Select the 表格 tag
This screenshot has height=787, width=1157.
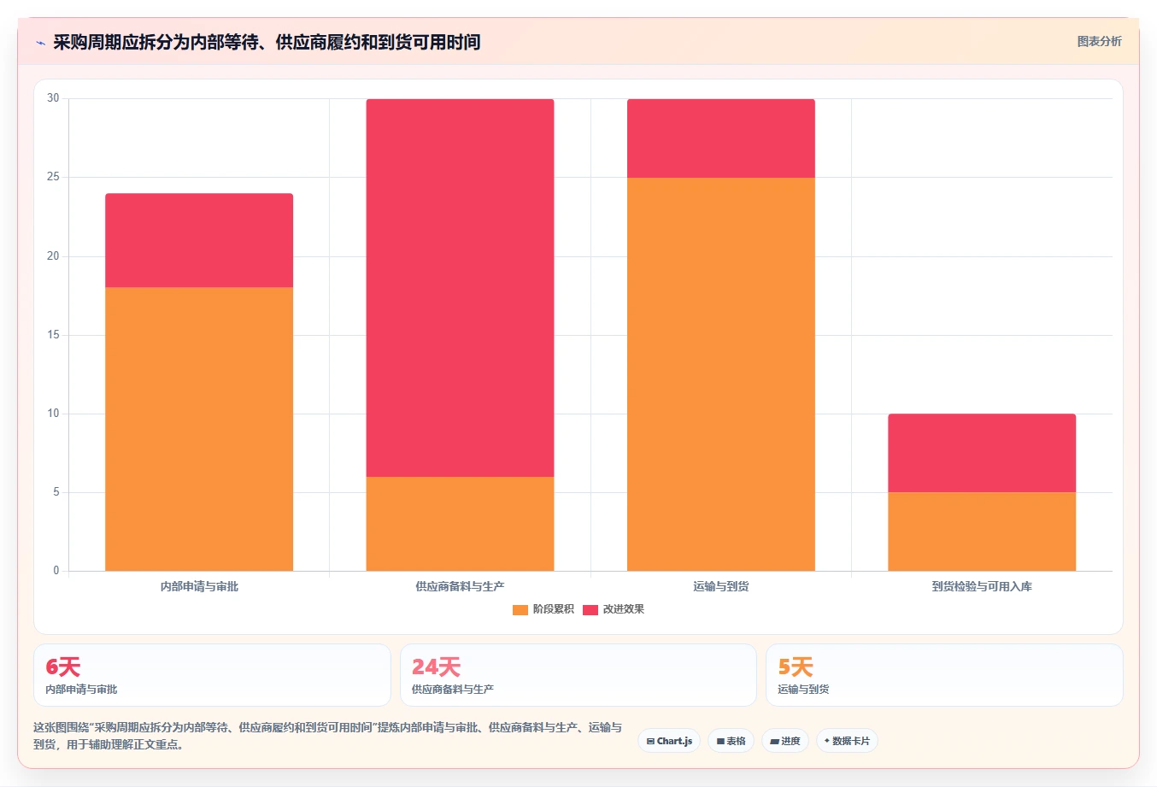tap(731, 741)
